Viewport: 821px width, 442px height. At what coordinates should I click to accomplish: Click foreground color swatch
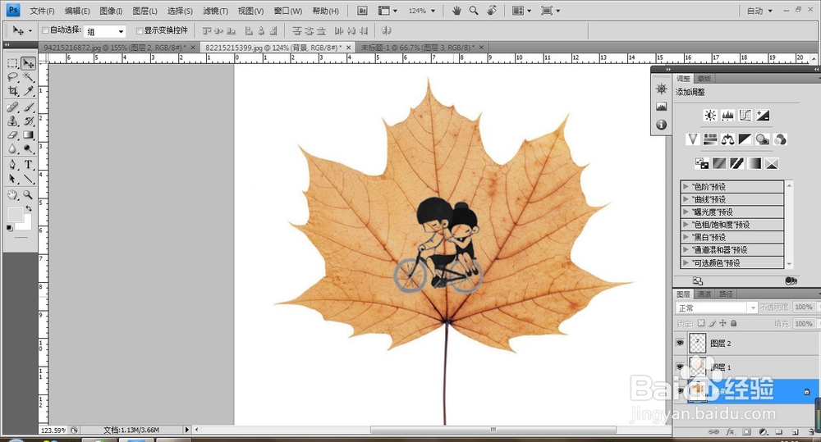15,214
